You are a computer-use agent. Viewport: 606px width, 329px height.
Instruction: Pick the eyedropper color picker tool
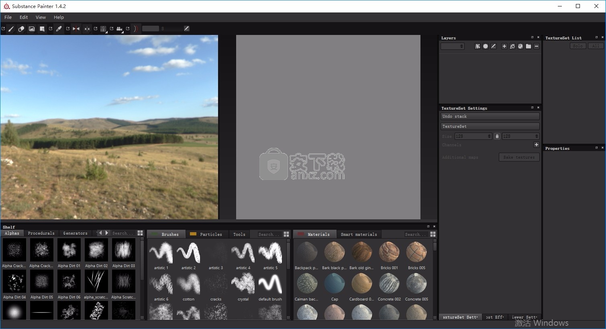tap(59, 29)
